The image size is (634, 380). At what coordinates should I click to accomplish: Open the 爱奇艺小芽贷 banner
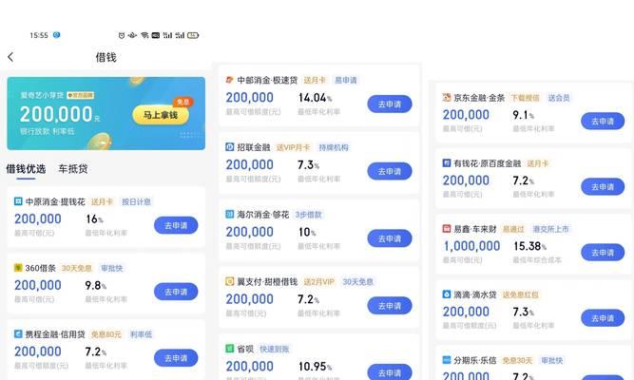tap(106, 113)
